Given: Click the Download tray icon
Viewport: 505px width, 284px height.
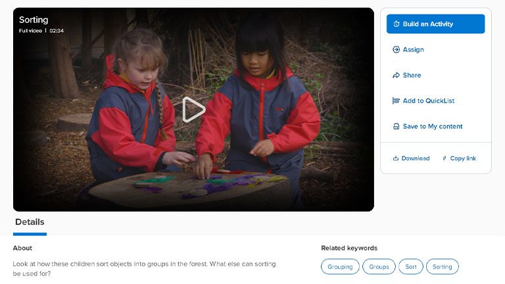Looking at the screenshot, I should (396, 158).
